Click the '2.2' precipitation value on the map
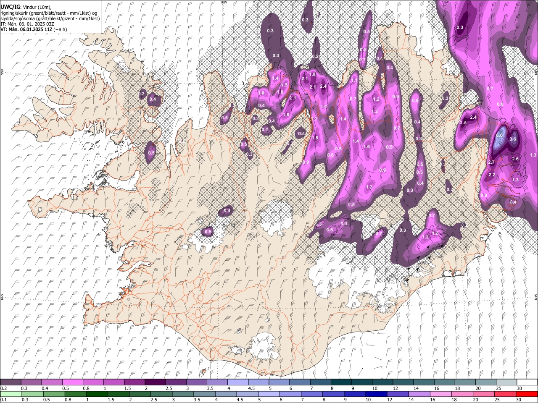Image resolution: width=538 pixels, height=403 pixels. tap(492, 175)
